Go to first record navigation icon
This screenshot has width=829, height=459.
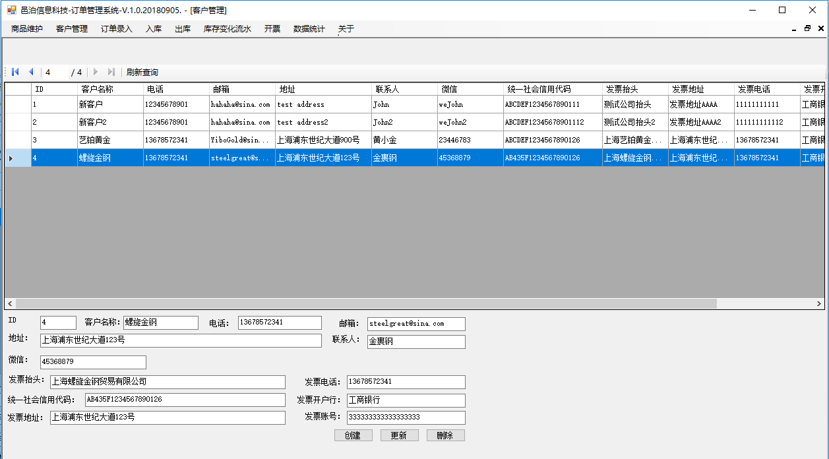point(15,72)
